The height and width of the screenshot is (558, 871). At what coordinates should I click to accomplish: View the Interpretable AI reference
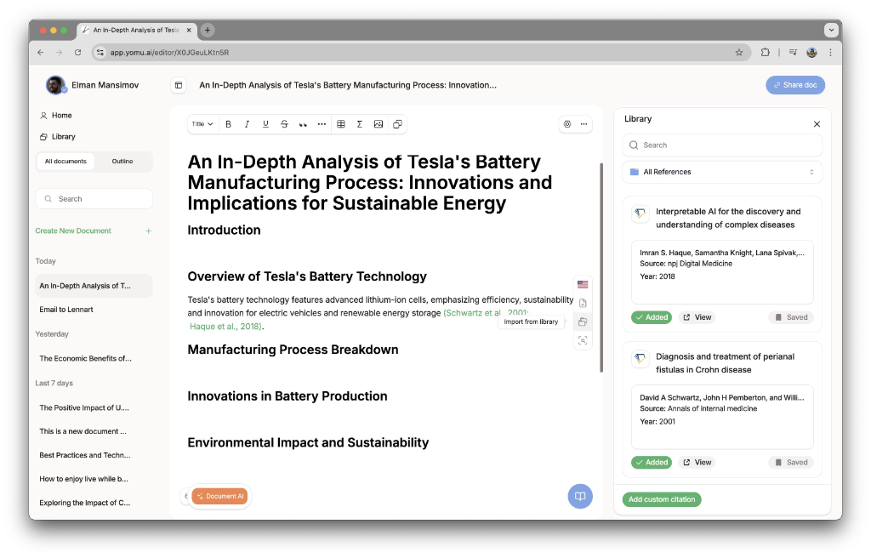tap(697, 317)
